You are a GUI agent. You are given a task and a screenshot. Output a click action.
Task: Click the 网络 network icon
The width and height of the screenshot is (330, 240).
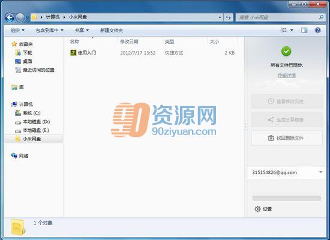pos(14,155)
